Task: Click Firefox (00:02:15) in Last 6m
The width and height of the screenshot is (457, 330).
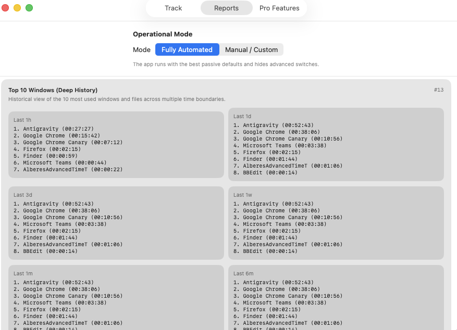Action: point(267,310)
